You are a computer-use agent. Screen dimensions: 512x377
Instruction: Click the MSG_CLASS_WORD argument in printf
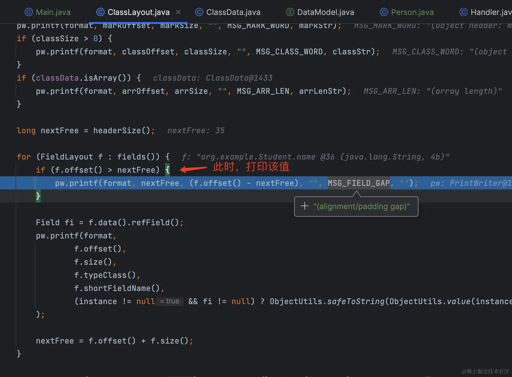[x=289, y=52]
